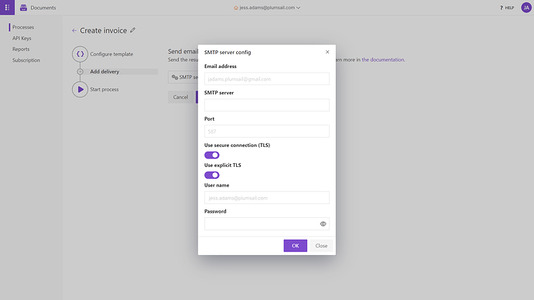Image resolution: width=534 pixels, height=300 pixels.
Task: Edit process name with pencil icon
Action: [133, 30]
